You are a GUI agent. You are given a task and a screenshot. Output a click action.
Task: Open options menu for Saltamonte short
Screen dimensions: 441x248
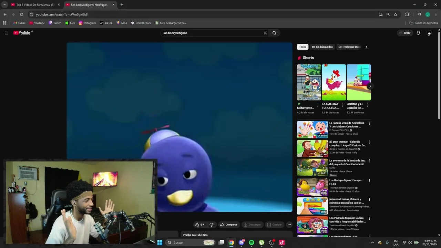click(318, 105)
